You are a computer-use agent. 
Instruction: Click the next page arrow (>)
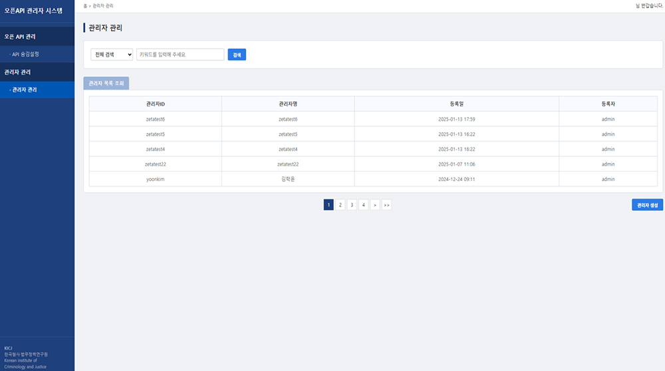[x=375, y=205]
